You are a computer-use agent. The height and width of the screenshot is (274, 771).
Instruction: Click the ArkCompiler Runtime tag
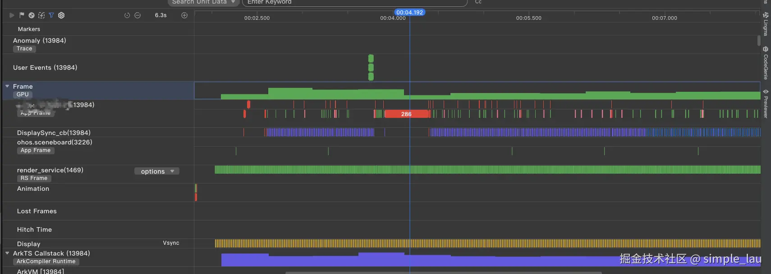pos(46,261)
